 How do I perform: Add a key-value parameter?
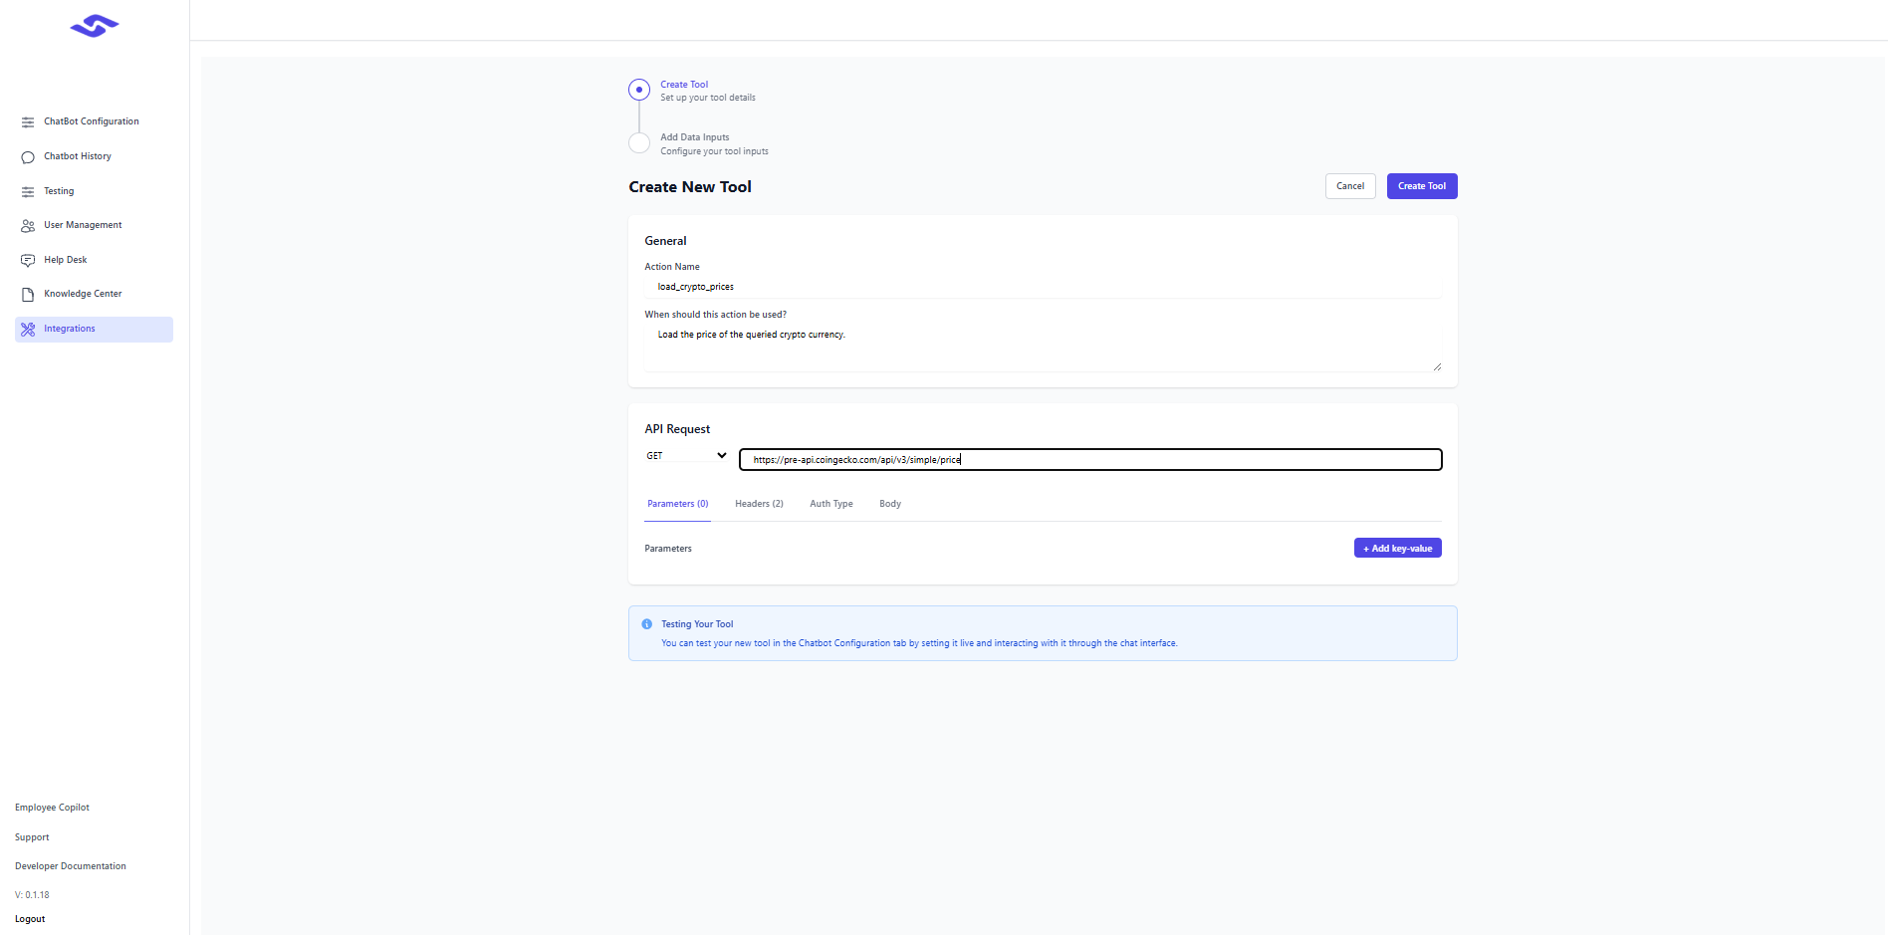1397,549
